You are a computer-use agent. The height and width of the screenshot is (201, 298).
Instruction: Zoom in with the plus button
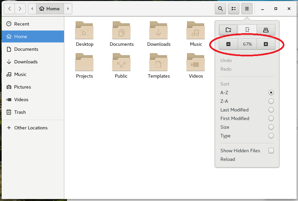click(266, 44)
